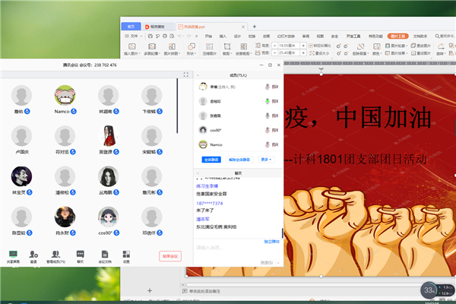The height and width of the screenshot is (304, 456).
Task: Click 重设大小 reset size in ribbon
Action: 319,53
